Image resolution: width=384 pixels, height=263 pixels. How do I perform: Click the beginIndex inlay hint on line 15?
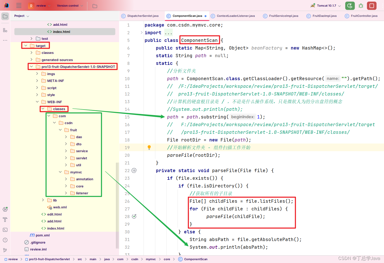pos(243,117)
